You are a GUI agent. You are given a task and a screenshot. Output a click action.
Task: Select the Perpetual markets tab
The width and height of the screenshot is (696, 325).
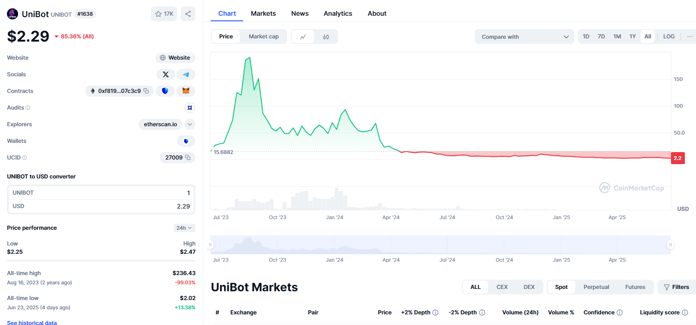(596, 287)
